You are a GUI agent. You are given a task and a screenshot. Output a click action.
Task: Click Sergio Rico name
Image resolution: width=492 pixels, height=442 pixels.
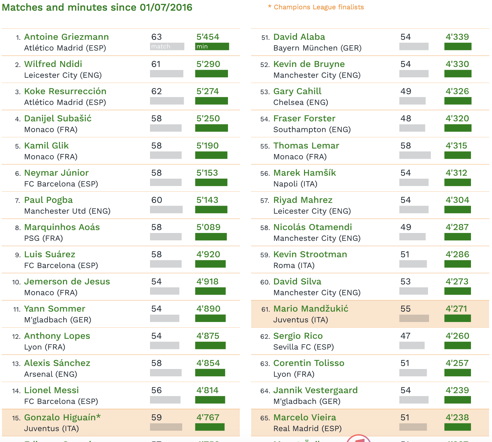click(298, 336)
